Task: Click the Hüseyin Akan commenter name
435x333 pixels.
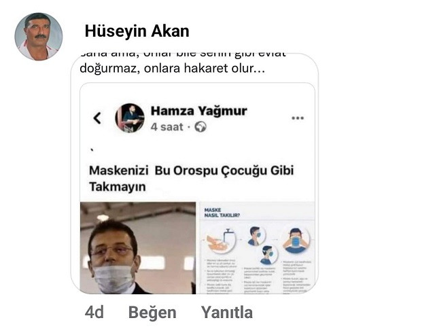Action: tap(137, 31)
